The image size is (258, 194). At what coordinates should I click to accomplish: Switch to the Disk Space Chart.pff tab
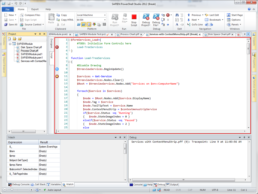tap(219, 34)
